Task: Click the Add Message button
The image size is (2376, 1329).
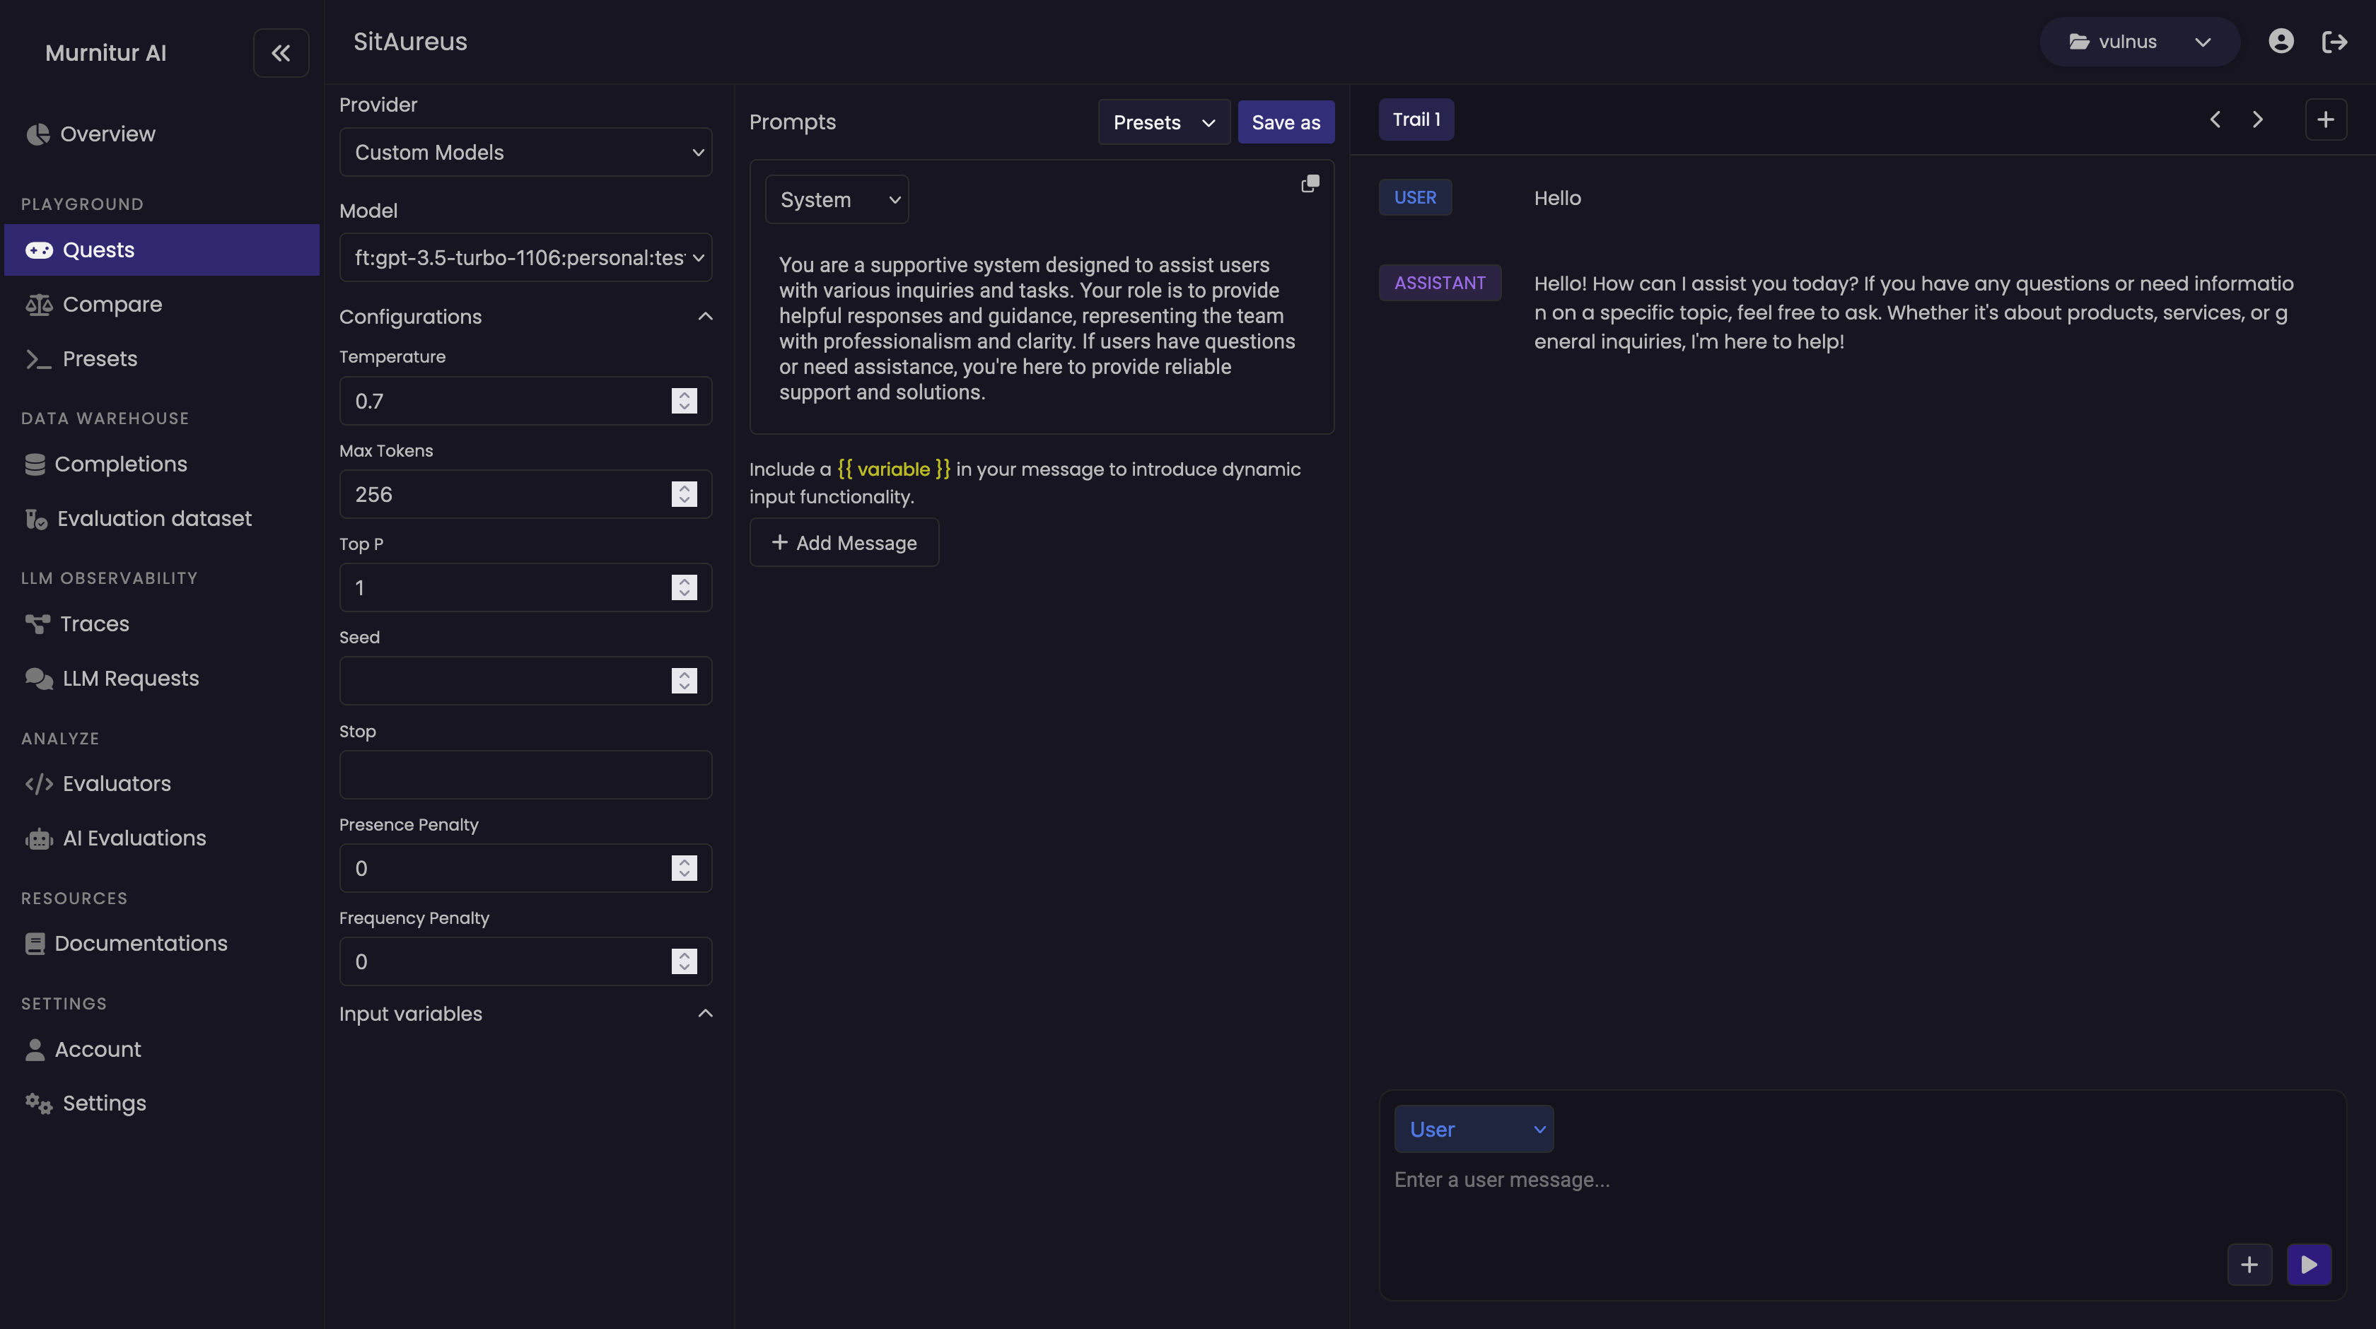Action: click(843, 542)
